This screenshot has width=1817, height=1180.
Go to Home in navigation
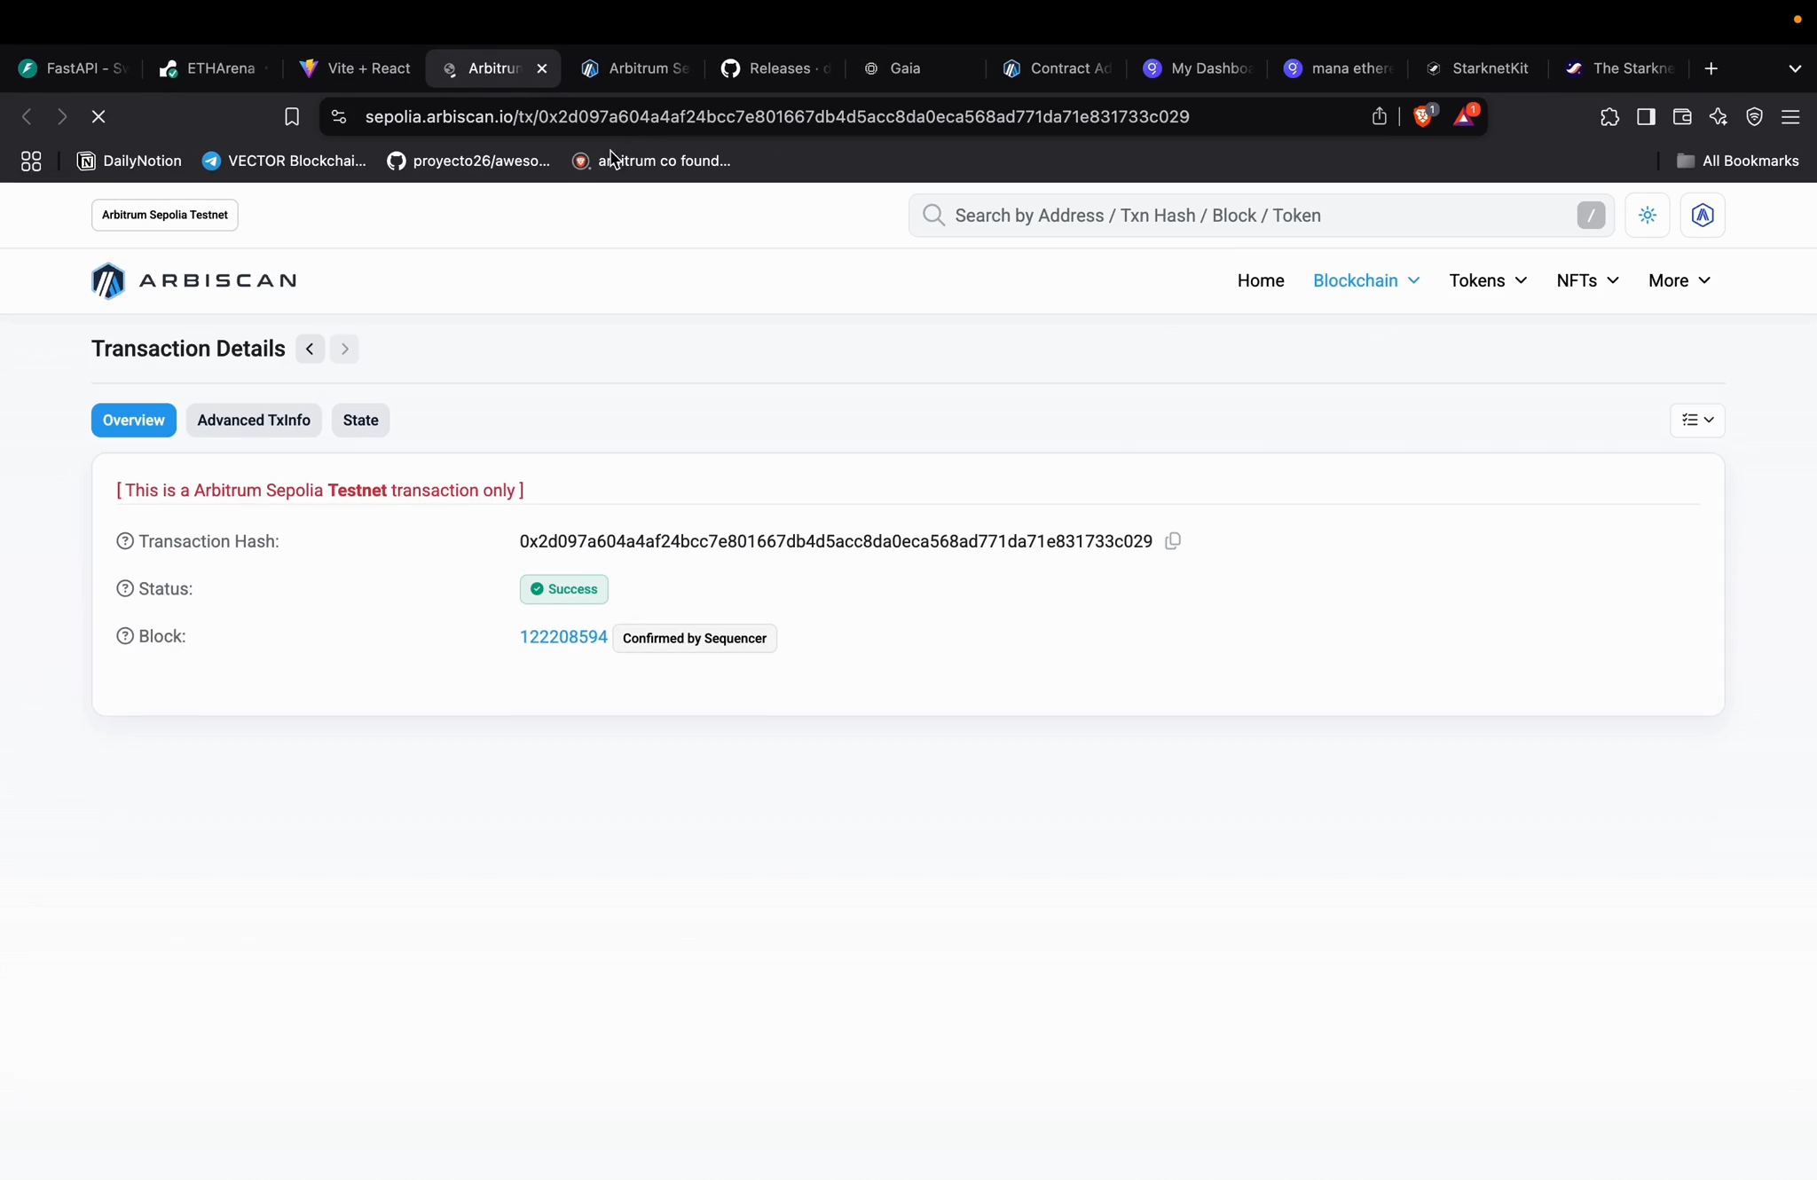1261,280
